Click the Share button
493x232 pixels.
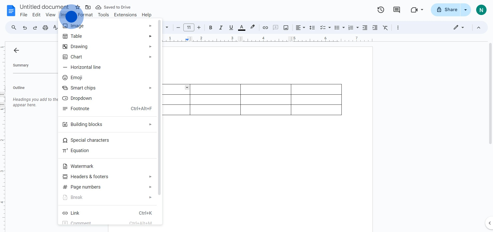447,10
